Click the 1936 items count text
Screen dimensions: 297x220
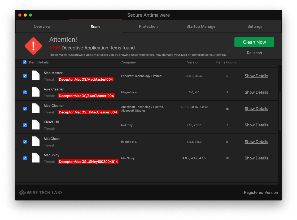pyautogui.click(x=55, y=48)
